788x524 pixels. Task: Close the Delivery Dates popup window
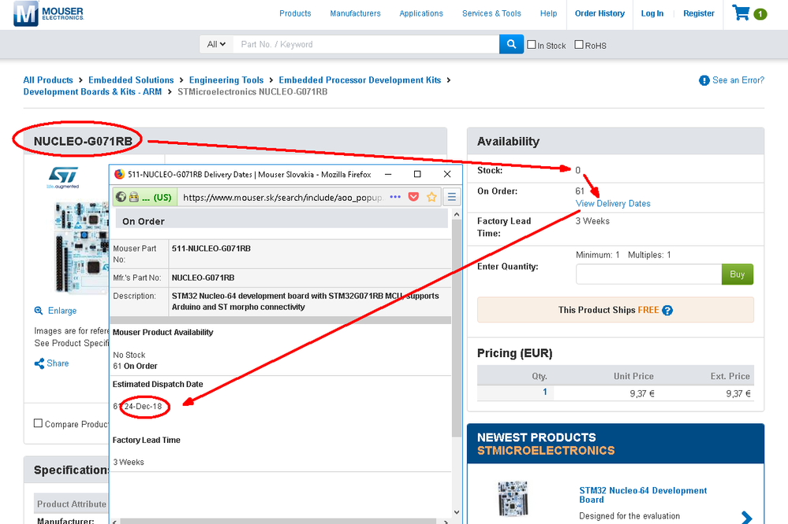pyautogui.click(x=447, y=174)
